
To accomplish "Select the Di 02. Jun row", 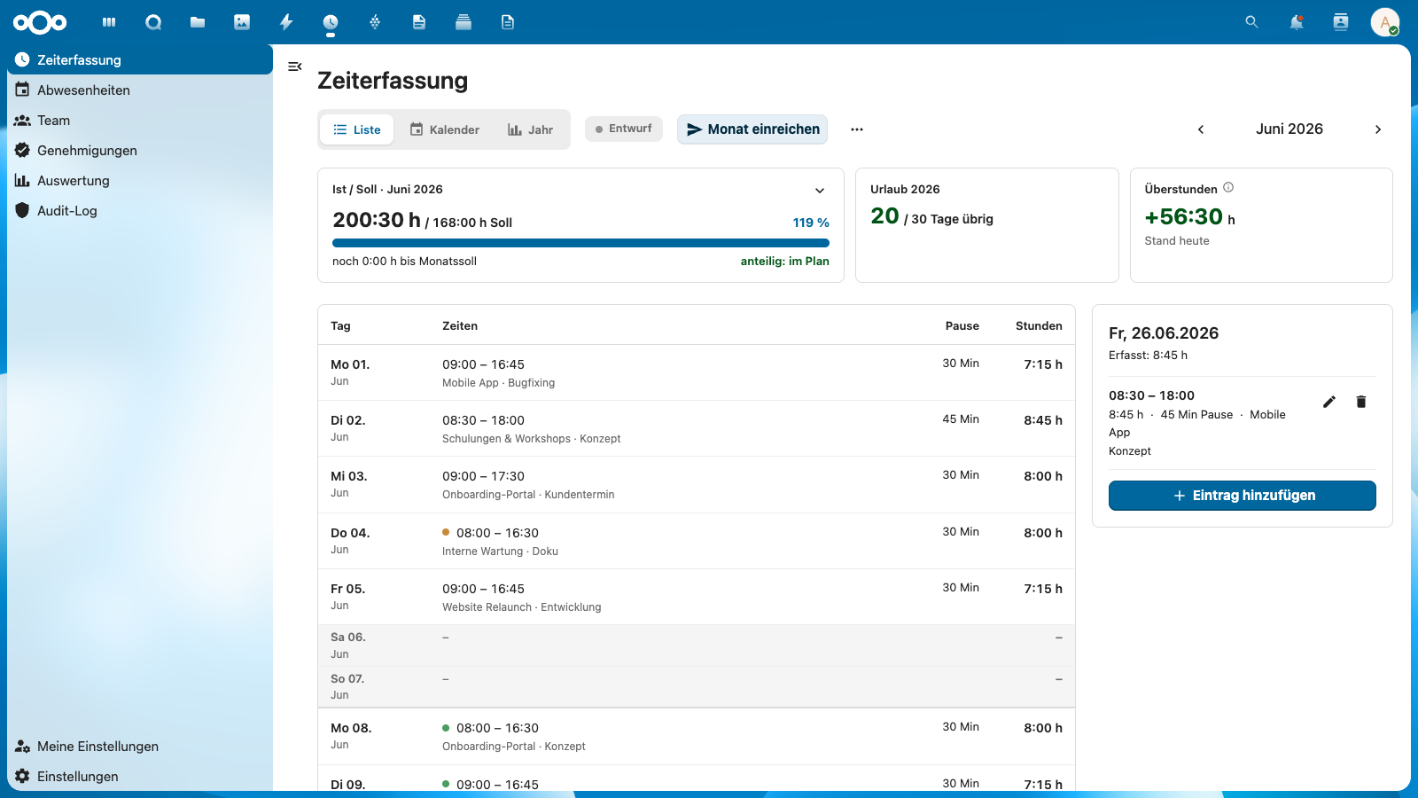I will (x=697, y=428).
